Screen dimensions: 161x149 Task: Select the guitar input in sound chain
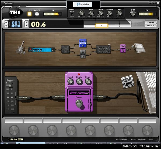(20, 47)
